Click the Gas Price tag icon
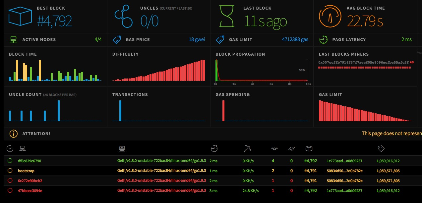The width and height of the screenshot is (422, 203). pyautogui.click(x=117, y=40)
